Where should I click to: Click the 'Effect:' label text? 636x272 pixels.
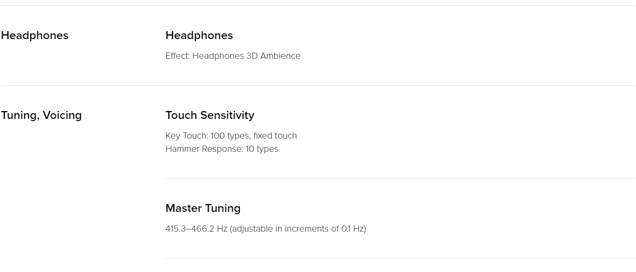178,56
